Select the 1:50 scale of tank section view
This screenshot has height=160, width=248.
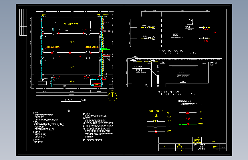tap(192, 94)
